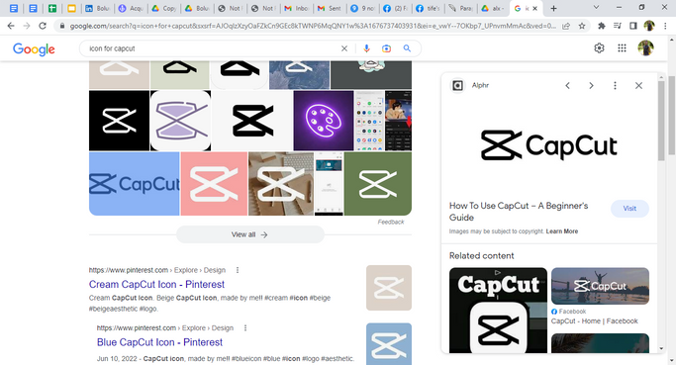This screenshot has width=676, height=365.
Task: Open the neon purple palette thumbnail
Action: tap(324, 121)
